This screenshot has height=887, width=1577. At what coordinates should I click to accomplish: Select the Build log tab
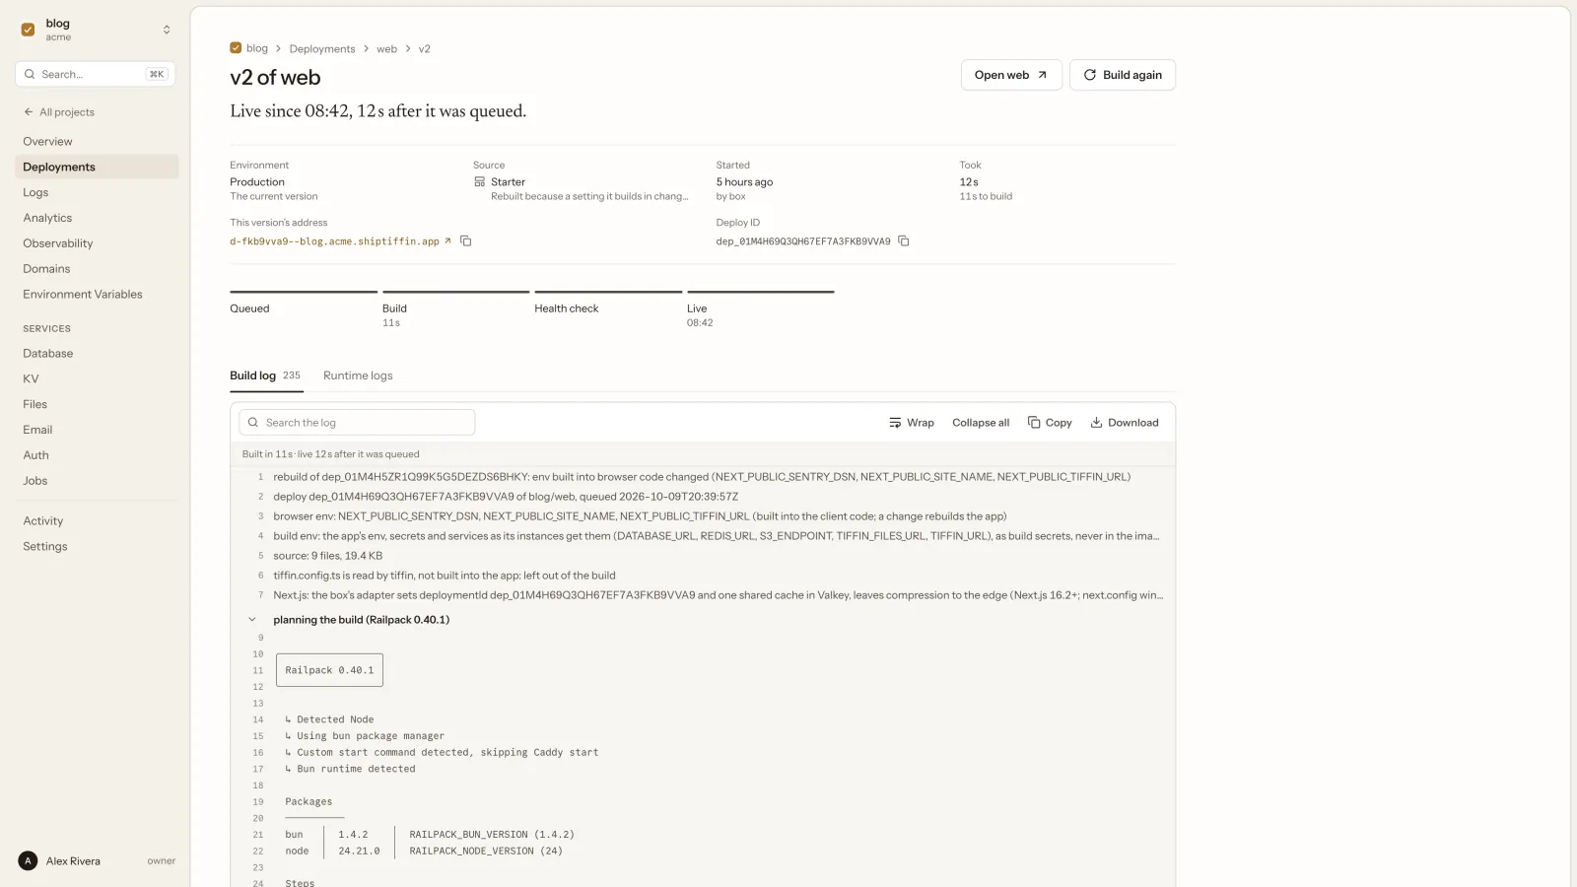point(265,375)
